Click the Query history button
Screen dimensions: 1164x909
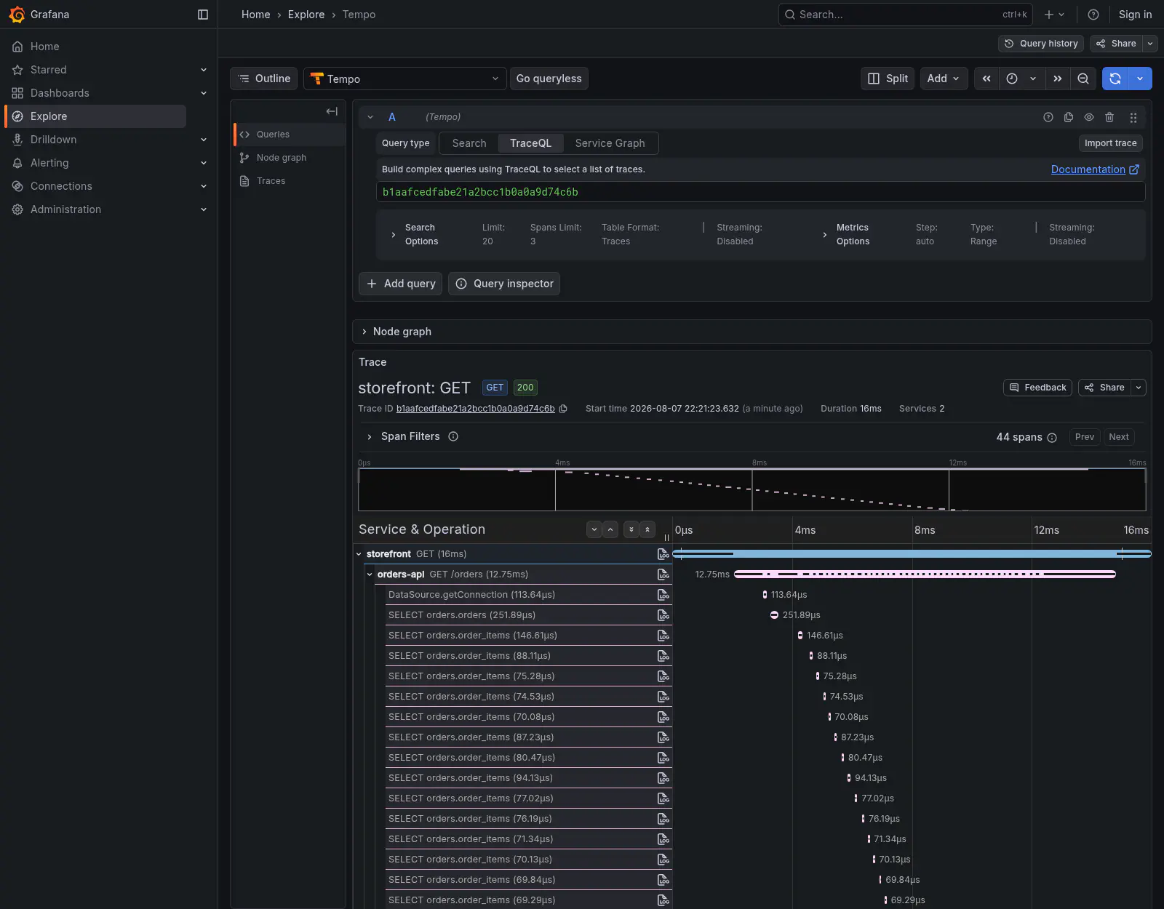point(1041,44)
